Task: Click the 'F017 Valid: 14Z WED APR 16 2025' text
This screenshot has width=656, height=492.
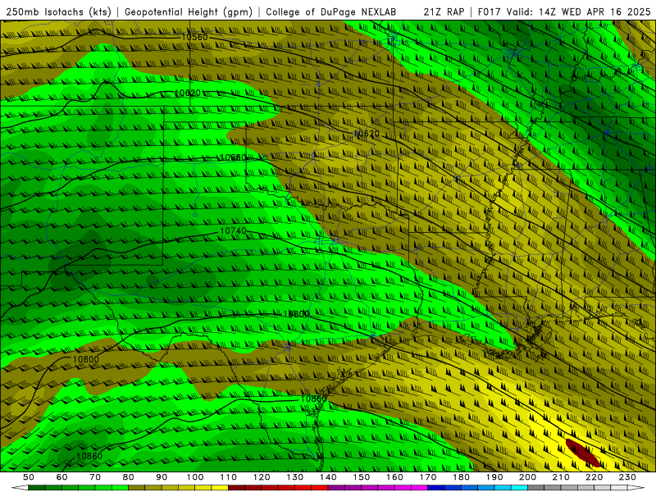Action: [564, 11]
